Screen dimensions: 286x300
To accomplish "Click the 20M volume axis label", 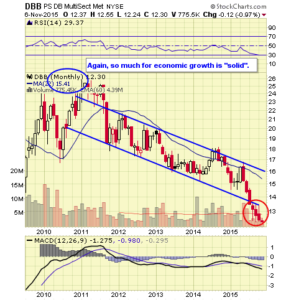I will pos(17,171).
